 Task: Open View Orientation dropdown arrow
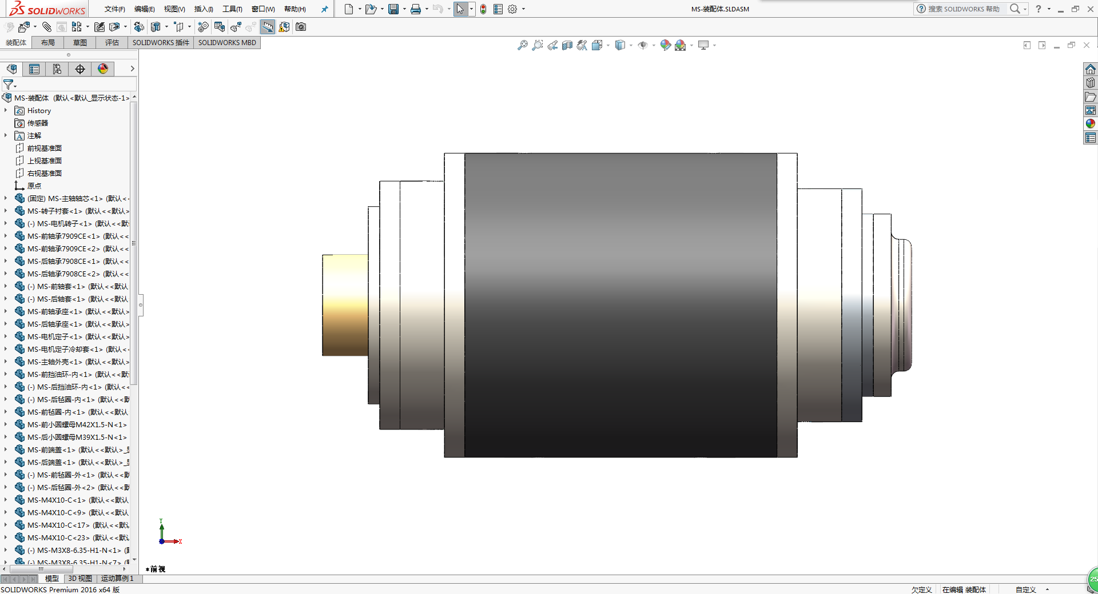(x=608, y=45)
